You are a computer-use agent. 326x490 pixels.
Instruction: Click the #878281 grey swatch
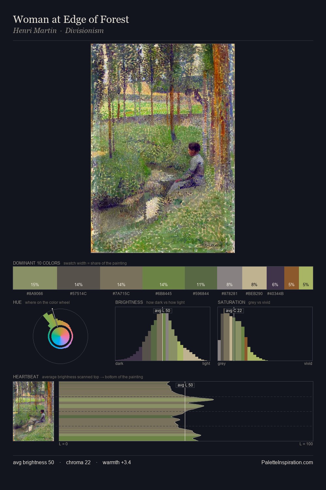(230, 278)
